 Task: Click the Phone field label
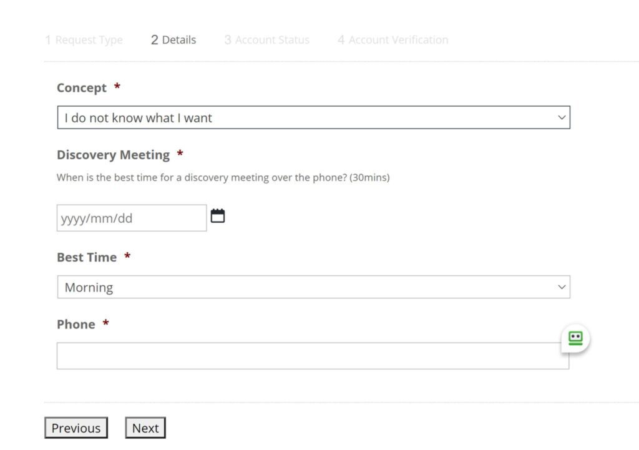pos(76,325)
